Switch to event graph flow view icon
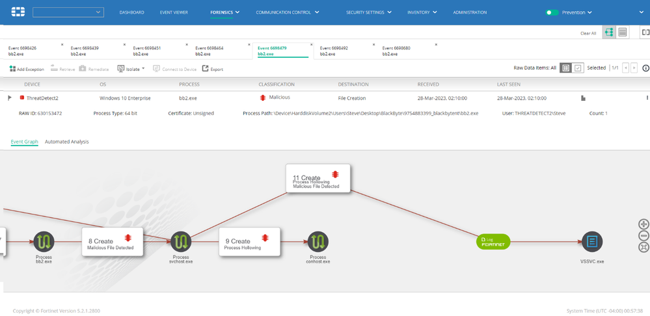This screenshot has width=650, height=316. (608, 33)
